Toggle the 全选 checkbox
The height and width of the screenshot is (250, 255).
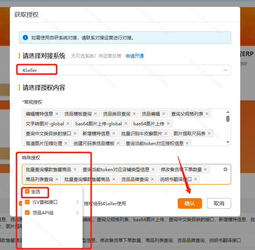(x=27, y=191)
